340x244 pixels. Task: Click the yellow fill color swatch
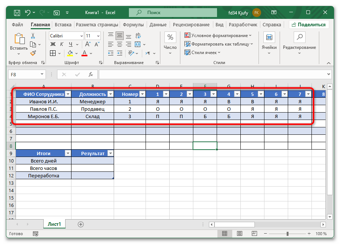pos(70,53)
